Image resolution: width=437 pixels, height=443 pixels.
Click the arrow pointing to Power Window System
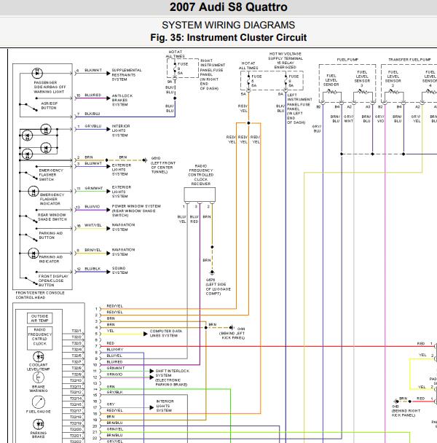coord(109,210)
